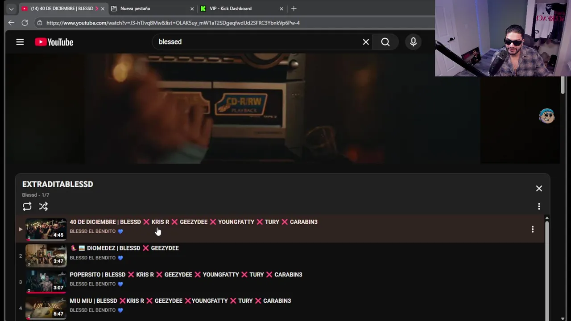571x321 pixels.
Task: Open DIOMEDEZ | BLESSD GEEZYDEE title
Action: click(x=124, y=248)
